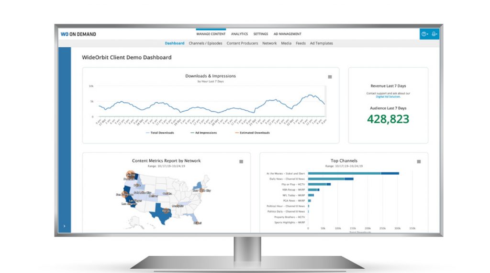The image size is (490, 273).
Task: Go to the Channels / Episodes tab
Action: [205, 43]
